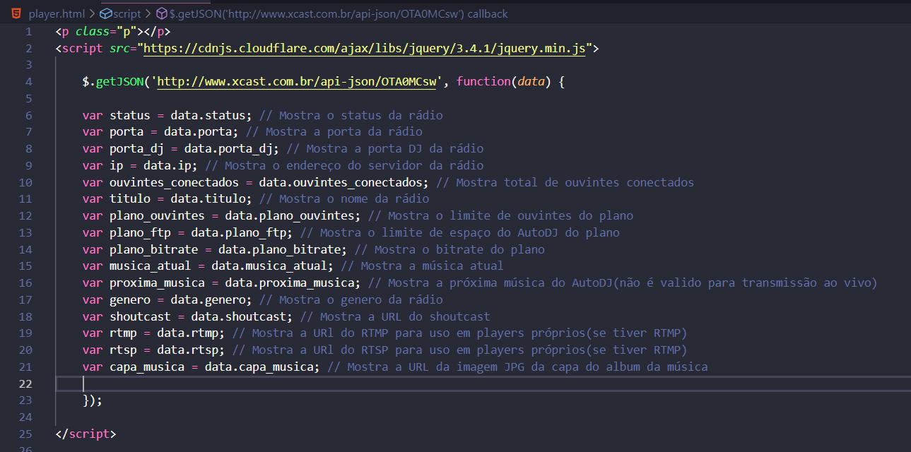
Task: Place cursor on empty line 22
Action: point(483,383)
